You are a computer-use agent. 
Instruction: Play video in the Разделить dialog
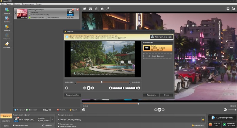tap(89, 88)
